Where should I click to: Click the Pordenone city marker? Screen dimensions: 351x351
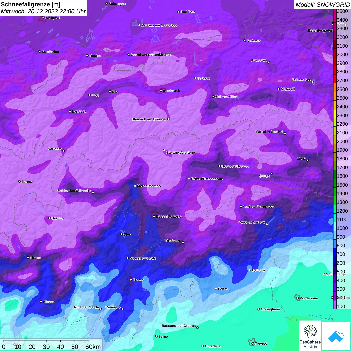(298, 298)
